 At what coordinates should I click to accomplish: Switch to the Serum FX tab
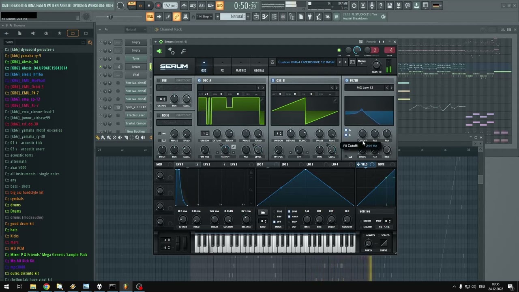point(222,67)
